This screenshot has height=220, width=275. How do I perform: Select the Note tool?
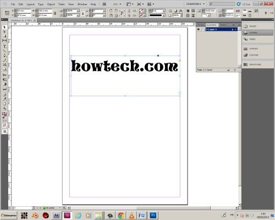4,95
